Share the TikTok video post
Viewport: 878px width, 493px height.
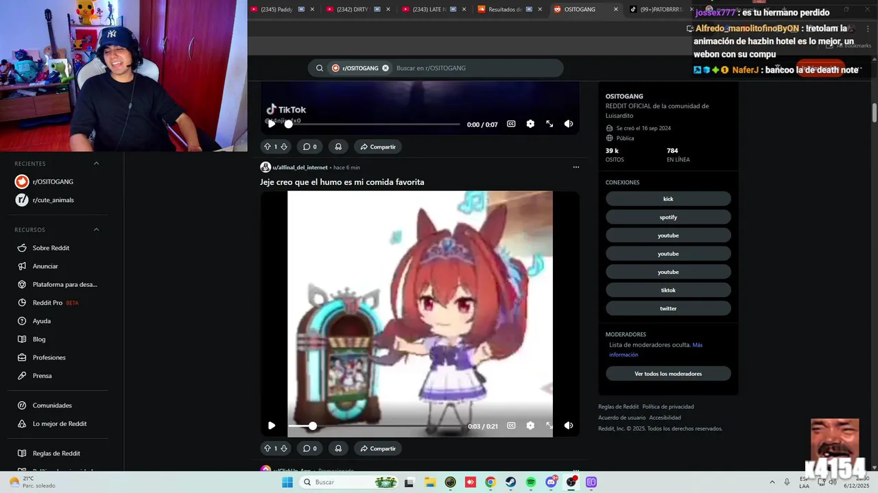pyautogui.click(x=378, y=147)
